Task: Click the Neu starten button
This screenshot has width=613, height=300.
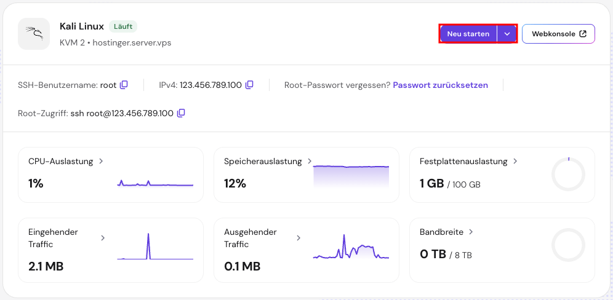Action: (468, 34)
